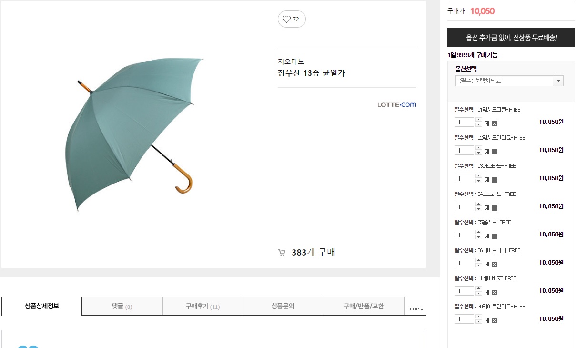
Task: Remove the 06라이트카키 option row
Action: pos(494,264)
